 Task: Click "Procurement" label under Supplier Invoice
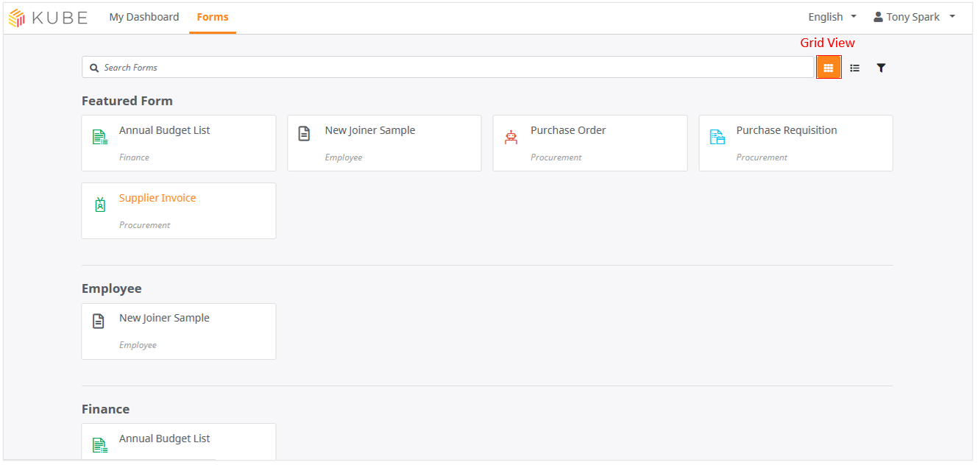pyautogui.click(x=145, y=225)
